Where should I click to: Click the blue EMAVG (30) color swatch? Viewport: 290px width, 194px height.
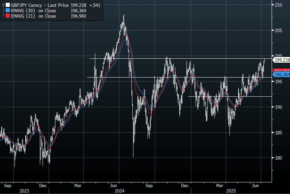point(8,11)
